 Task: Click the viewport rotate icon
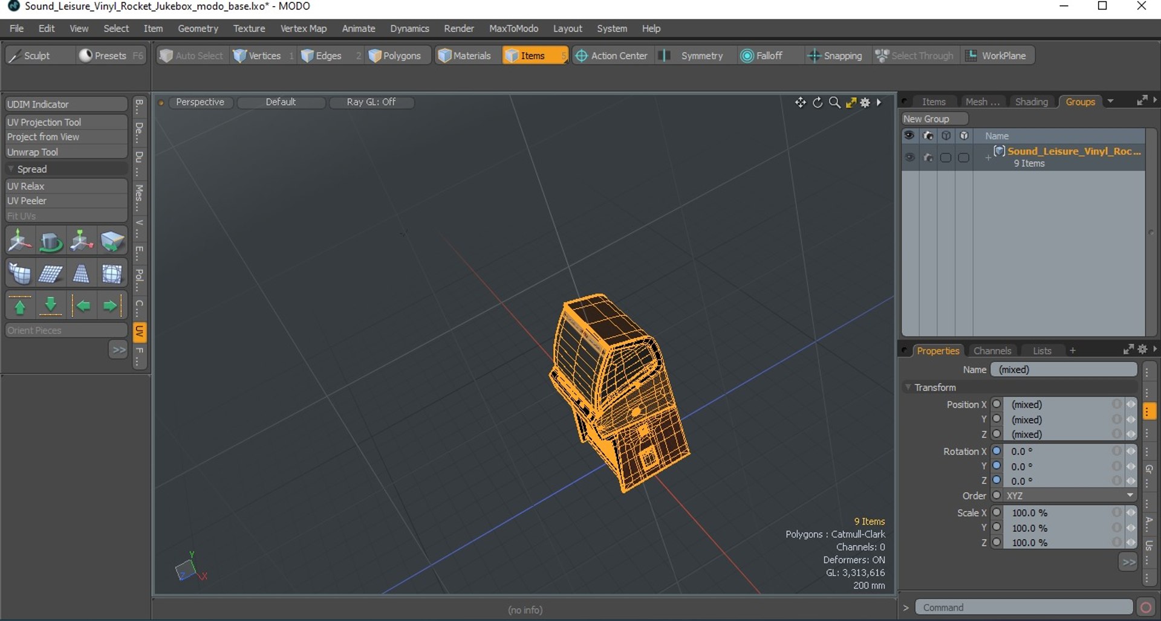818,103
